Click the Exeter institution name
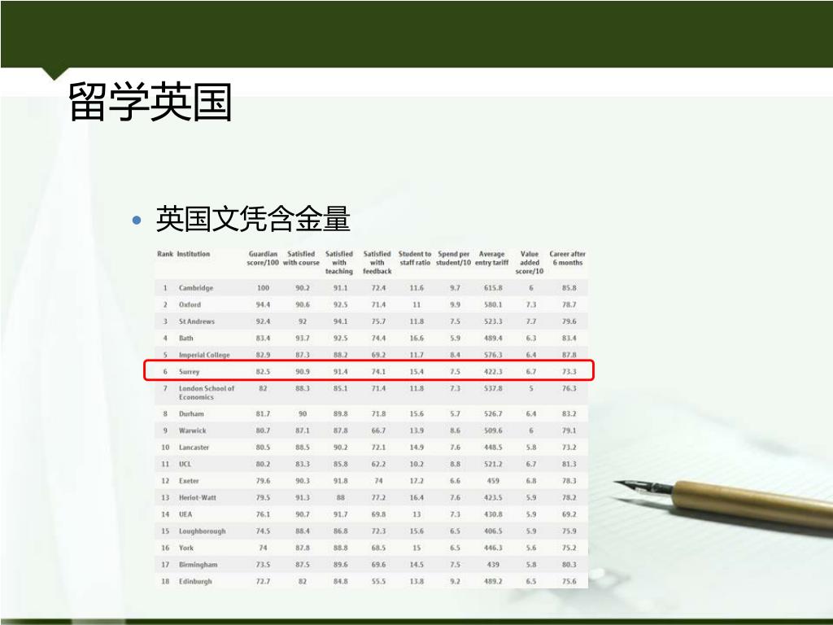833x625 pixels. coord(189,481)
